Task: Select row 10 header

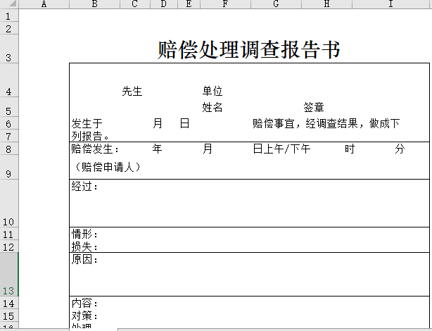Action: pyautogui.click(x=8, y=204)
